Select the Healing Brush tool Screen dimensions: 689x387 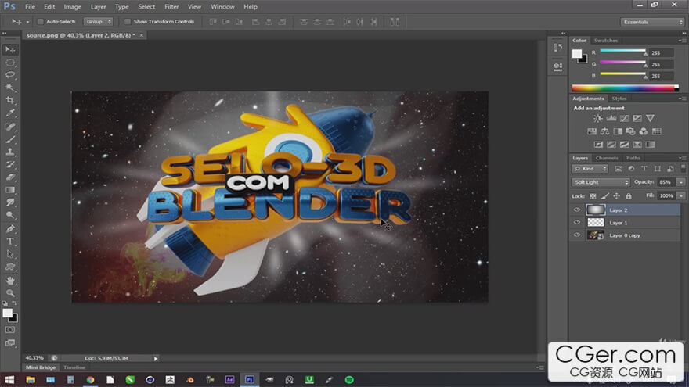click(x=10, y=127)
